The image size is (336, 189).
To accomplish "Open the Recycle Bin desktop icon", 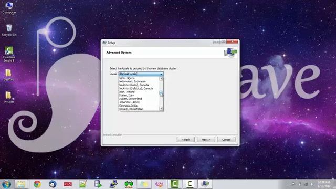I will 9,30.
